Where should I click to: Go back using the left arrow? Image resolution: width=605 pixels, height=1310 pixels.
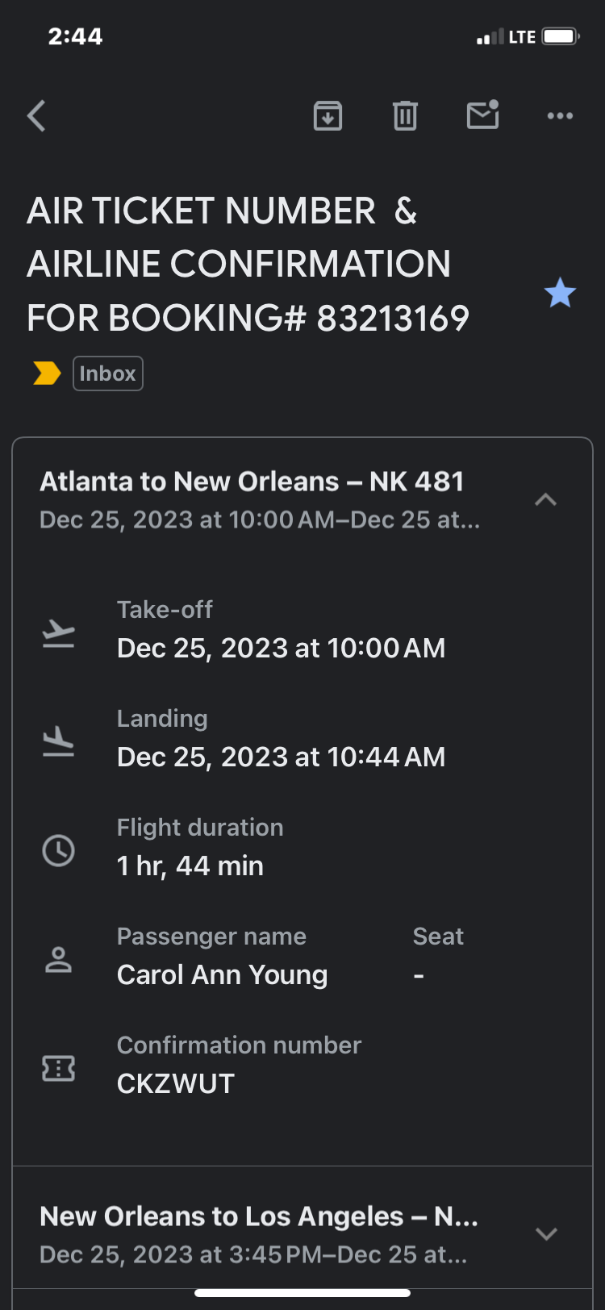click(x=37, y=116)
